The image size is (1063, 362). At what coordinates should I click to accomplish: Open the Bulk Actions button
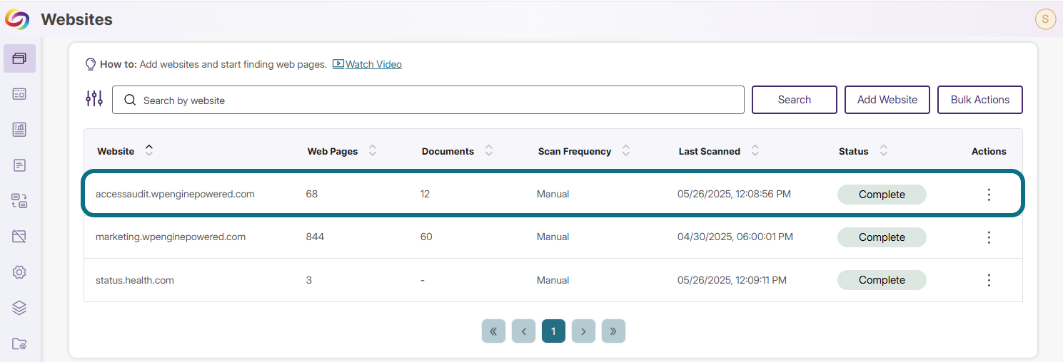[980, 100]
